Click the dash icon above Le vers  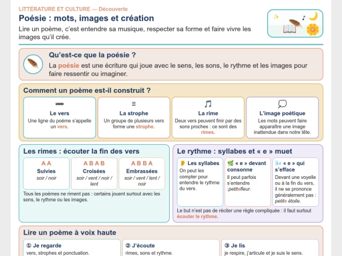[x=60, y=104]
